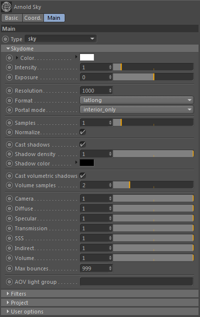Click the small arrow before Shadow color swatch
This screenshot has width=200, height=317.
click(76, 162)
